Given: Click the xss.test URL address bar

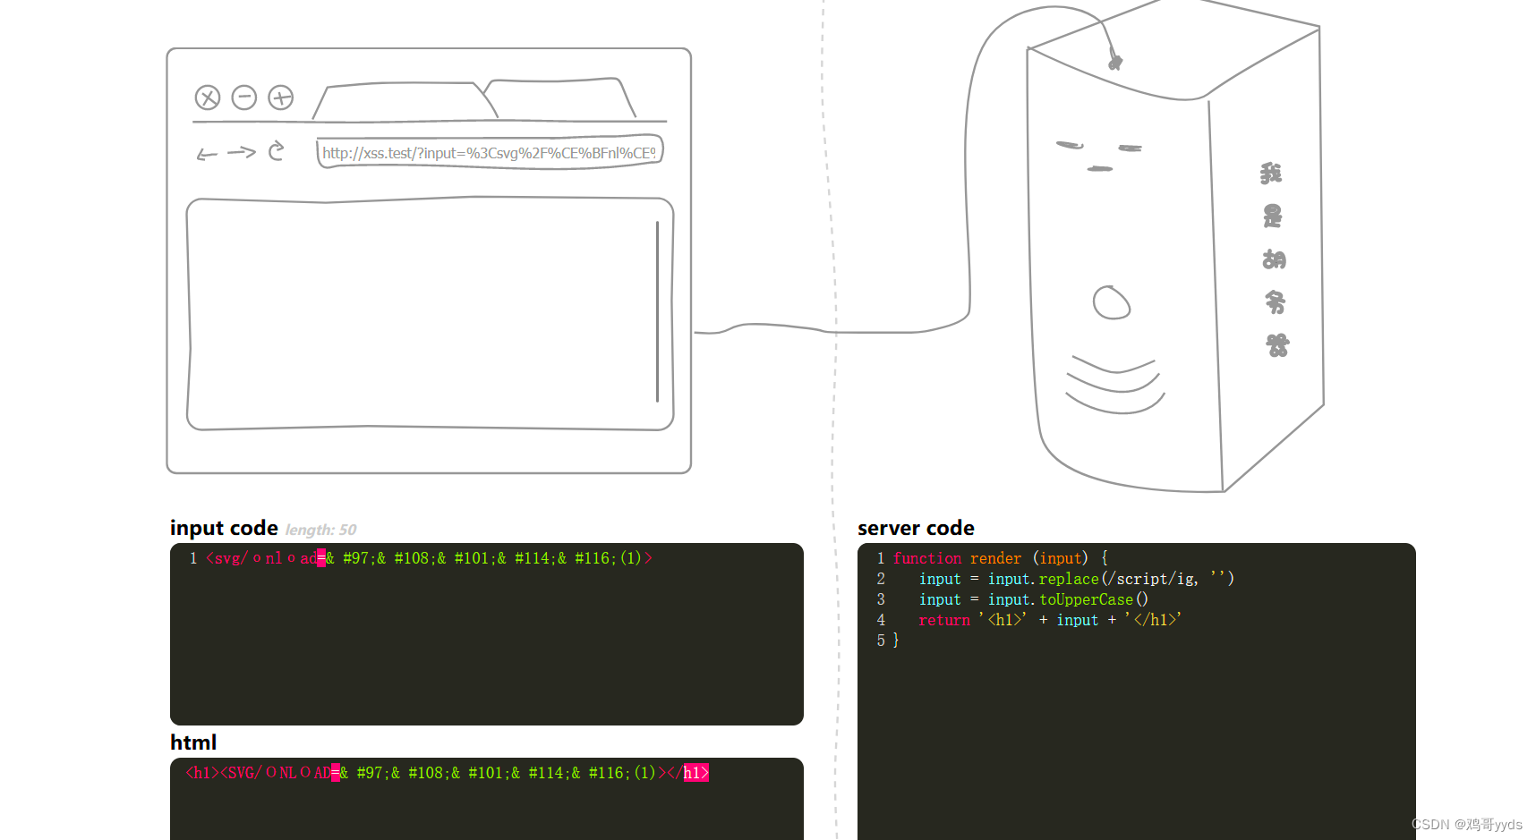Looking at the screenshot, I should 490,153.
